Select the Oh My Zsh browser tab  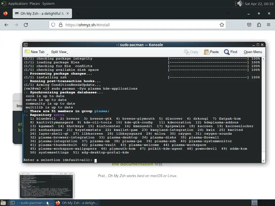[42, 13]
